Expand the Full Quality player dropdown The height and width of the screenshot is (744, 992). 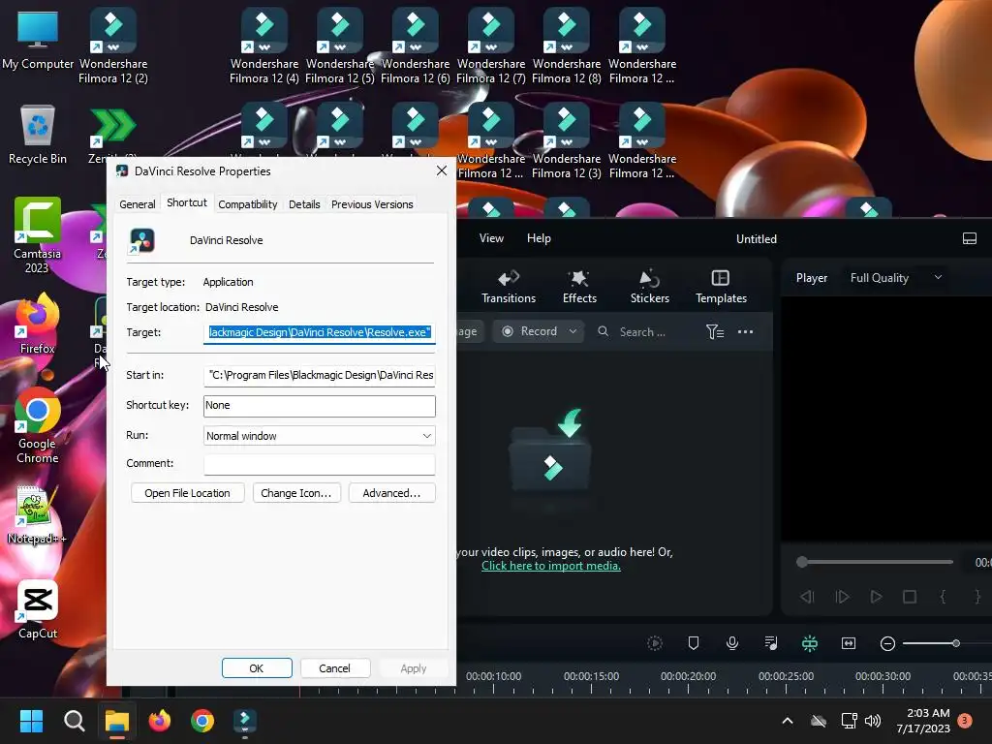[938, 277]
